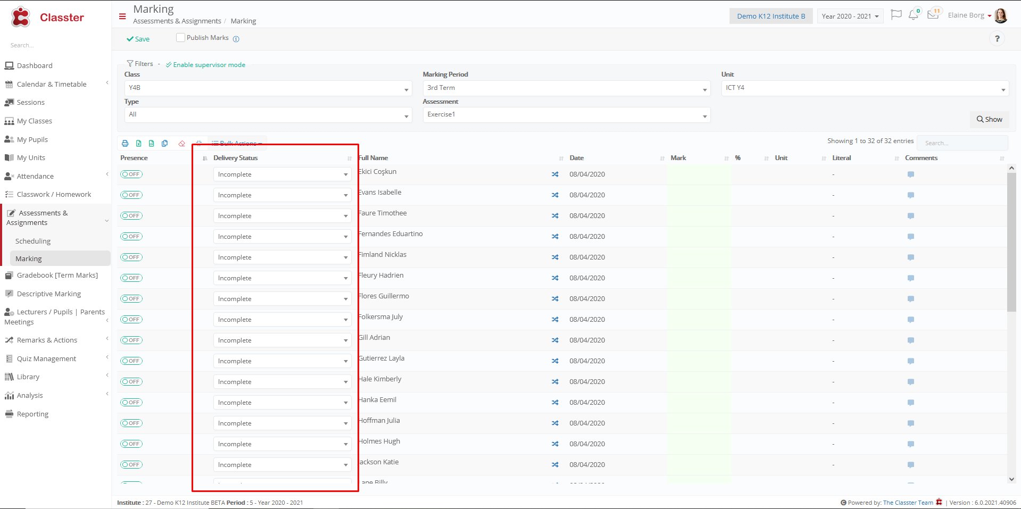Toggle presence switch for Folkersma July
Screen dimensions: 1021x509
coord(131,320)
